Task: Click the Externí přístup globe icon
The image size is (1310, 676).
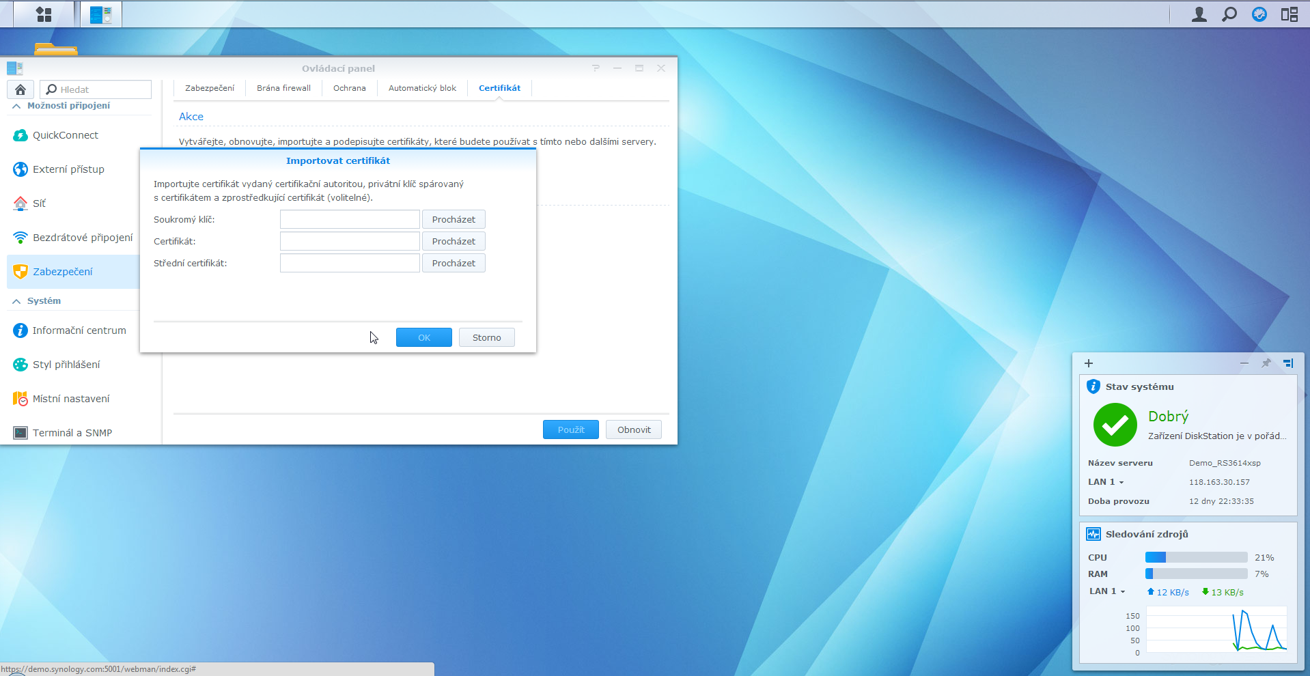Action: tap(20, 169)
